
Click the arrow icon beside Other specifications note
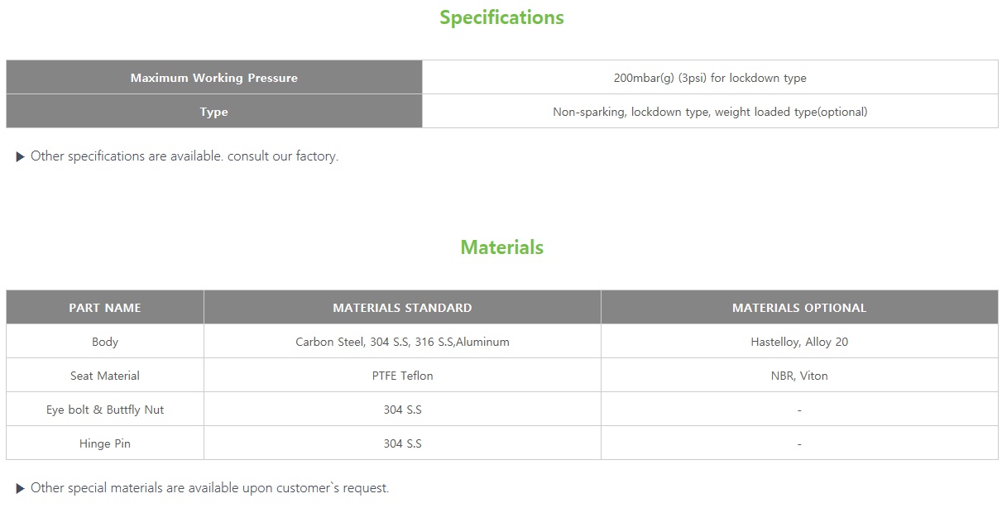click(21, 156)
